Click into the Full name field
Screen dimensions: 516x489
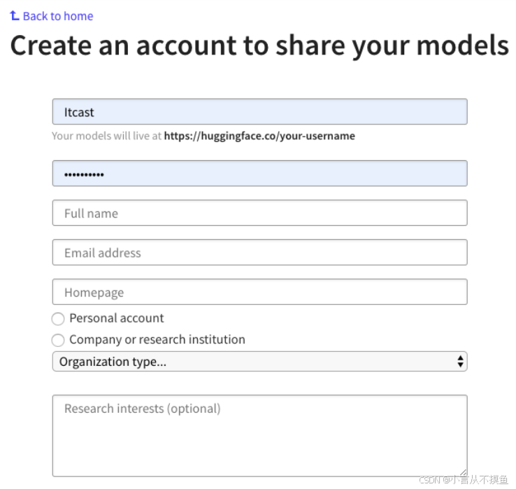point(259,213)
